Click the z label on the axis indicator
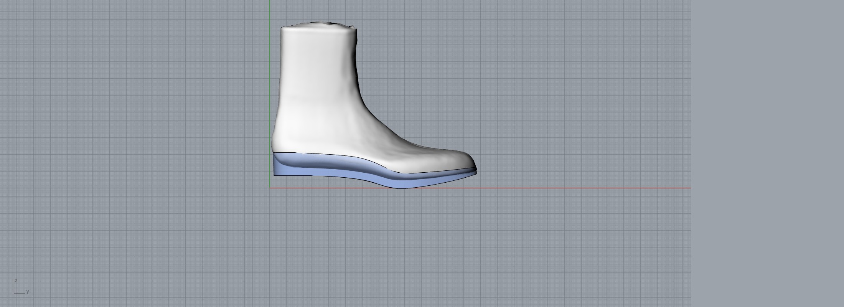Screen dimensions: 844x307 (x=16, y=281)
